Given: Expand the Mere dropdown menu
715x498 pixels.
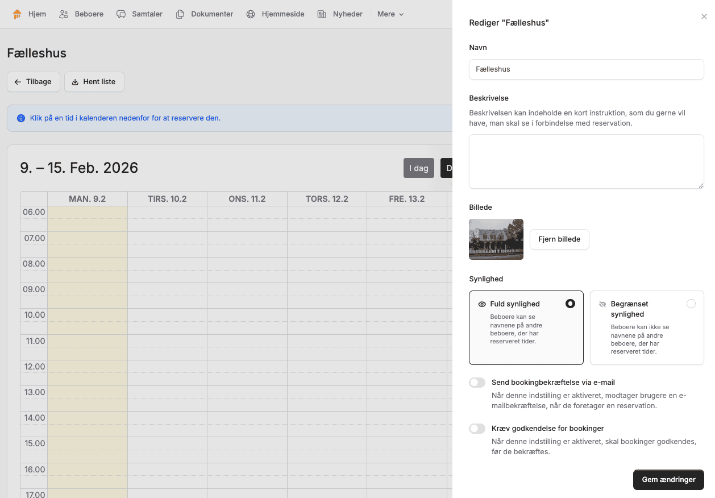Looking at the screenshot, I should point(390,14).
